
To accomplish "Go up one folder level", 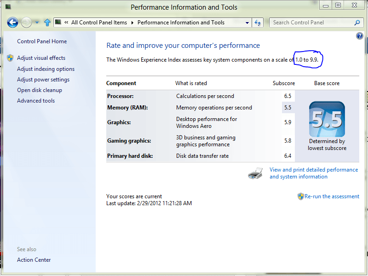I will click(47, 23).
